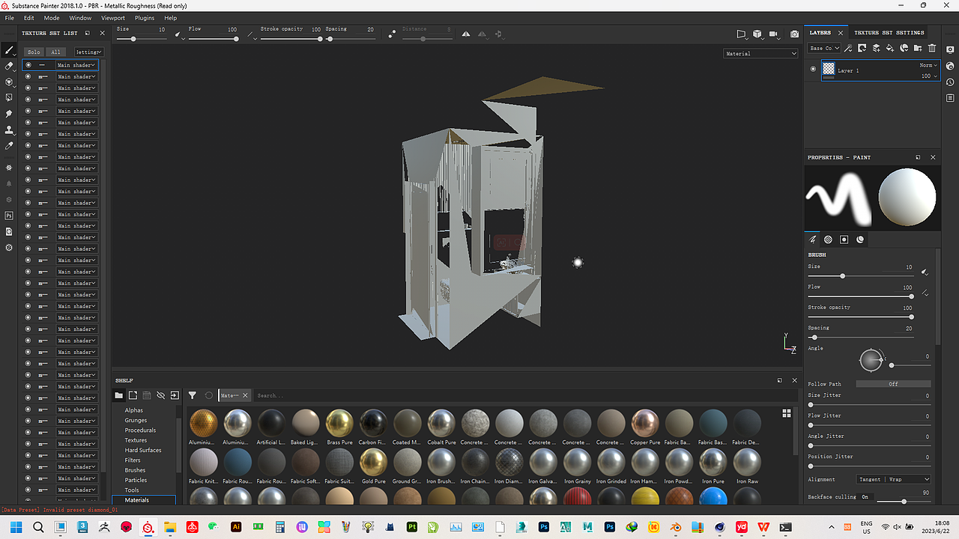Select the Polygon Fill tool
The image size is (959, 539).
[x=10, y=97]
